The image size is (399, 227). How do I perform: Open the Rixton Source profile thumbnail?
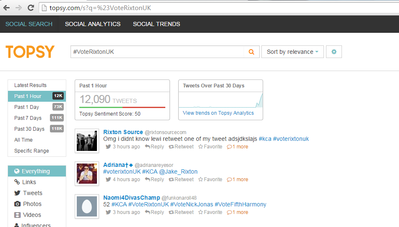pos(87,141)
